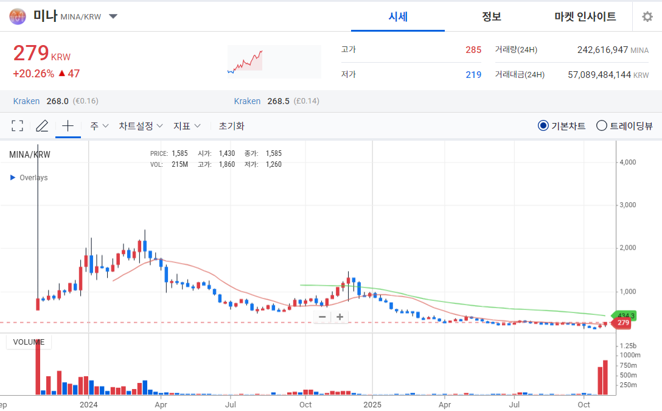
Task: Click the fullscreen chart icon
Action: 17,125
